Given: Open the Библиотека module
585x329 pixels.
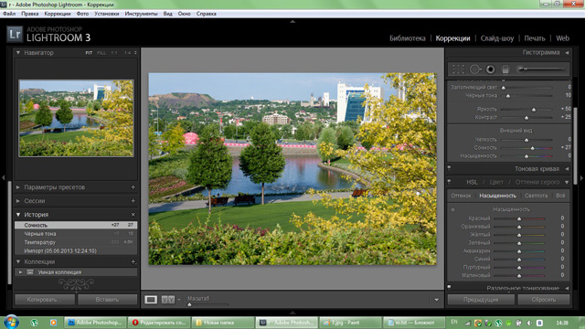Looking at the screenshot, I should 408,38.
